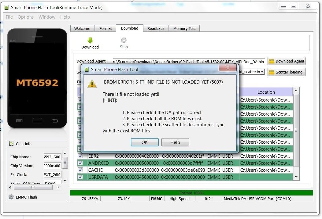Viewport: 322px width, 219px height.
Task: Select the Download tab
Action: coord(130,28)
